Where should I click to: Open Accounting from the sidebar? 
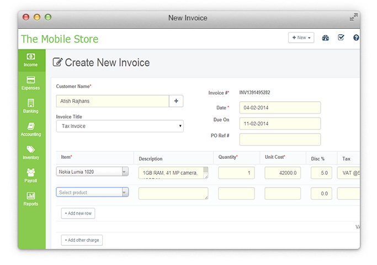pos(30,129)
